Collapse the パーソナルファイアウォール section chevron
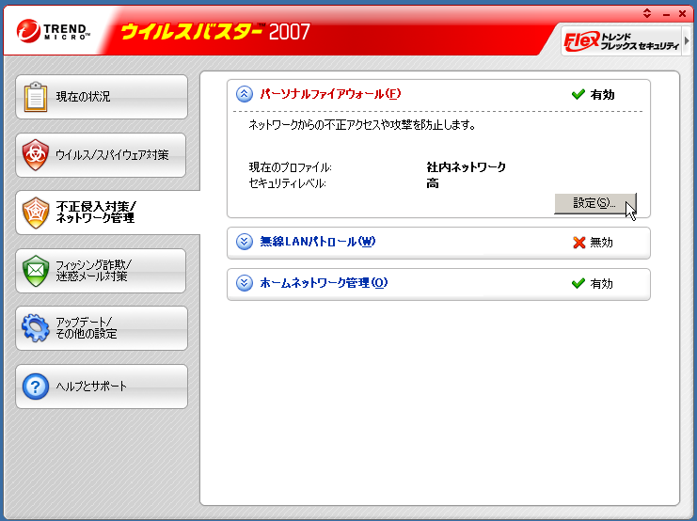The width and height of the screenshot is (697, 521). tap(245, 94)
